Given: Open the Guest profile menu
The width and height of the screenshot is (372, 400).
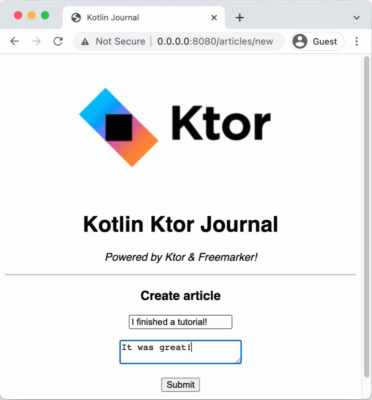Looking at the screenshot, I should click(x=318, y=41).
